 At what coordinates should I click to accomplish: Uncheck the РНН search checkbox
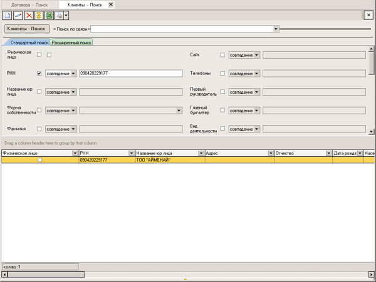pos(39,73)
